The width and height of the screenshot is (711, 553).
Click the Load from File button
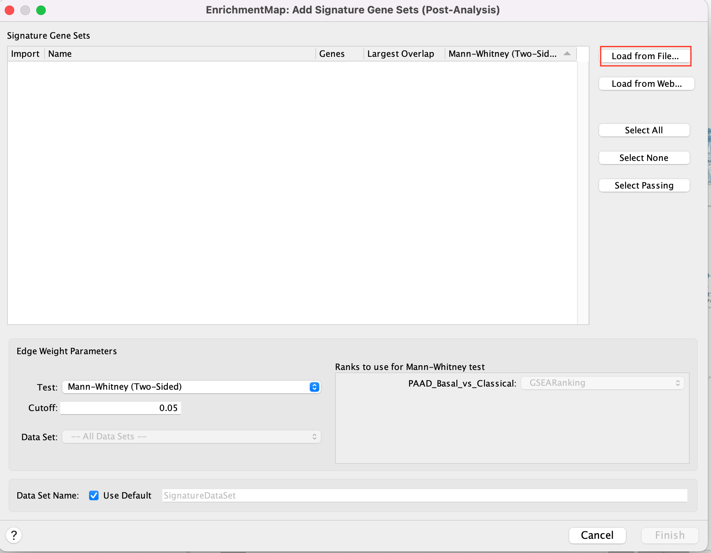(x=645, y=56)
